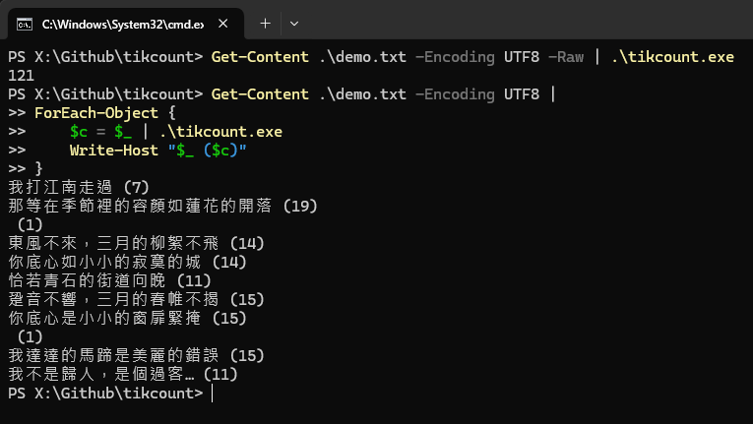Viewport: 753px width, 424px height.
Task: Click the ForEach-Object keyword
Action: 90,112
